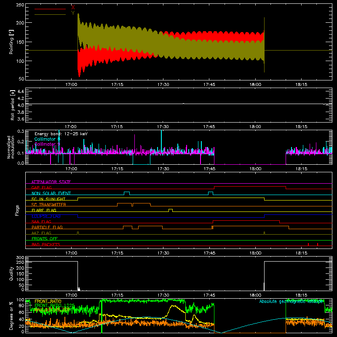The image size is (337, 337).
Task: Select the SAA_FLAG label
Action: (x=41, y=222)
